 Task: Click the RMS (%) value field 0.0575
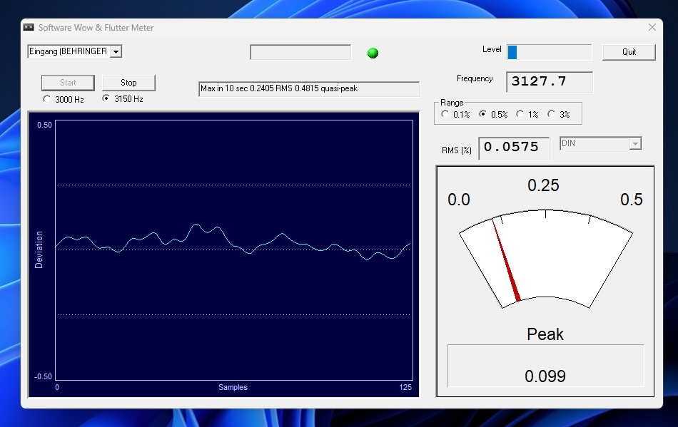point(514,148)
